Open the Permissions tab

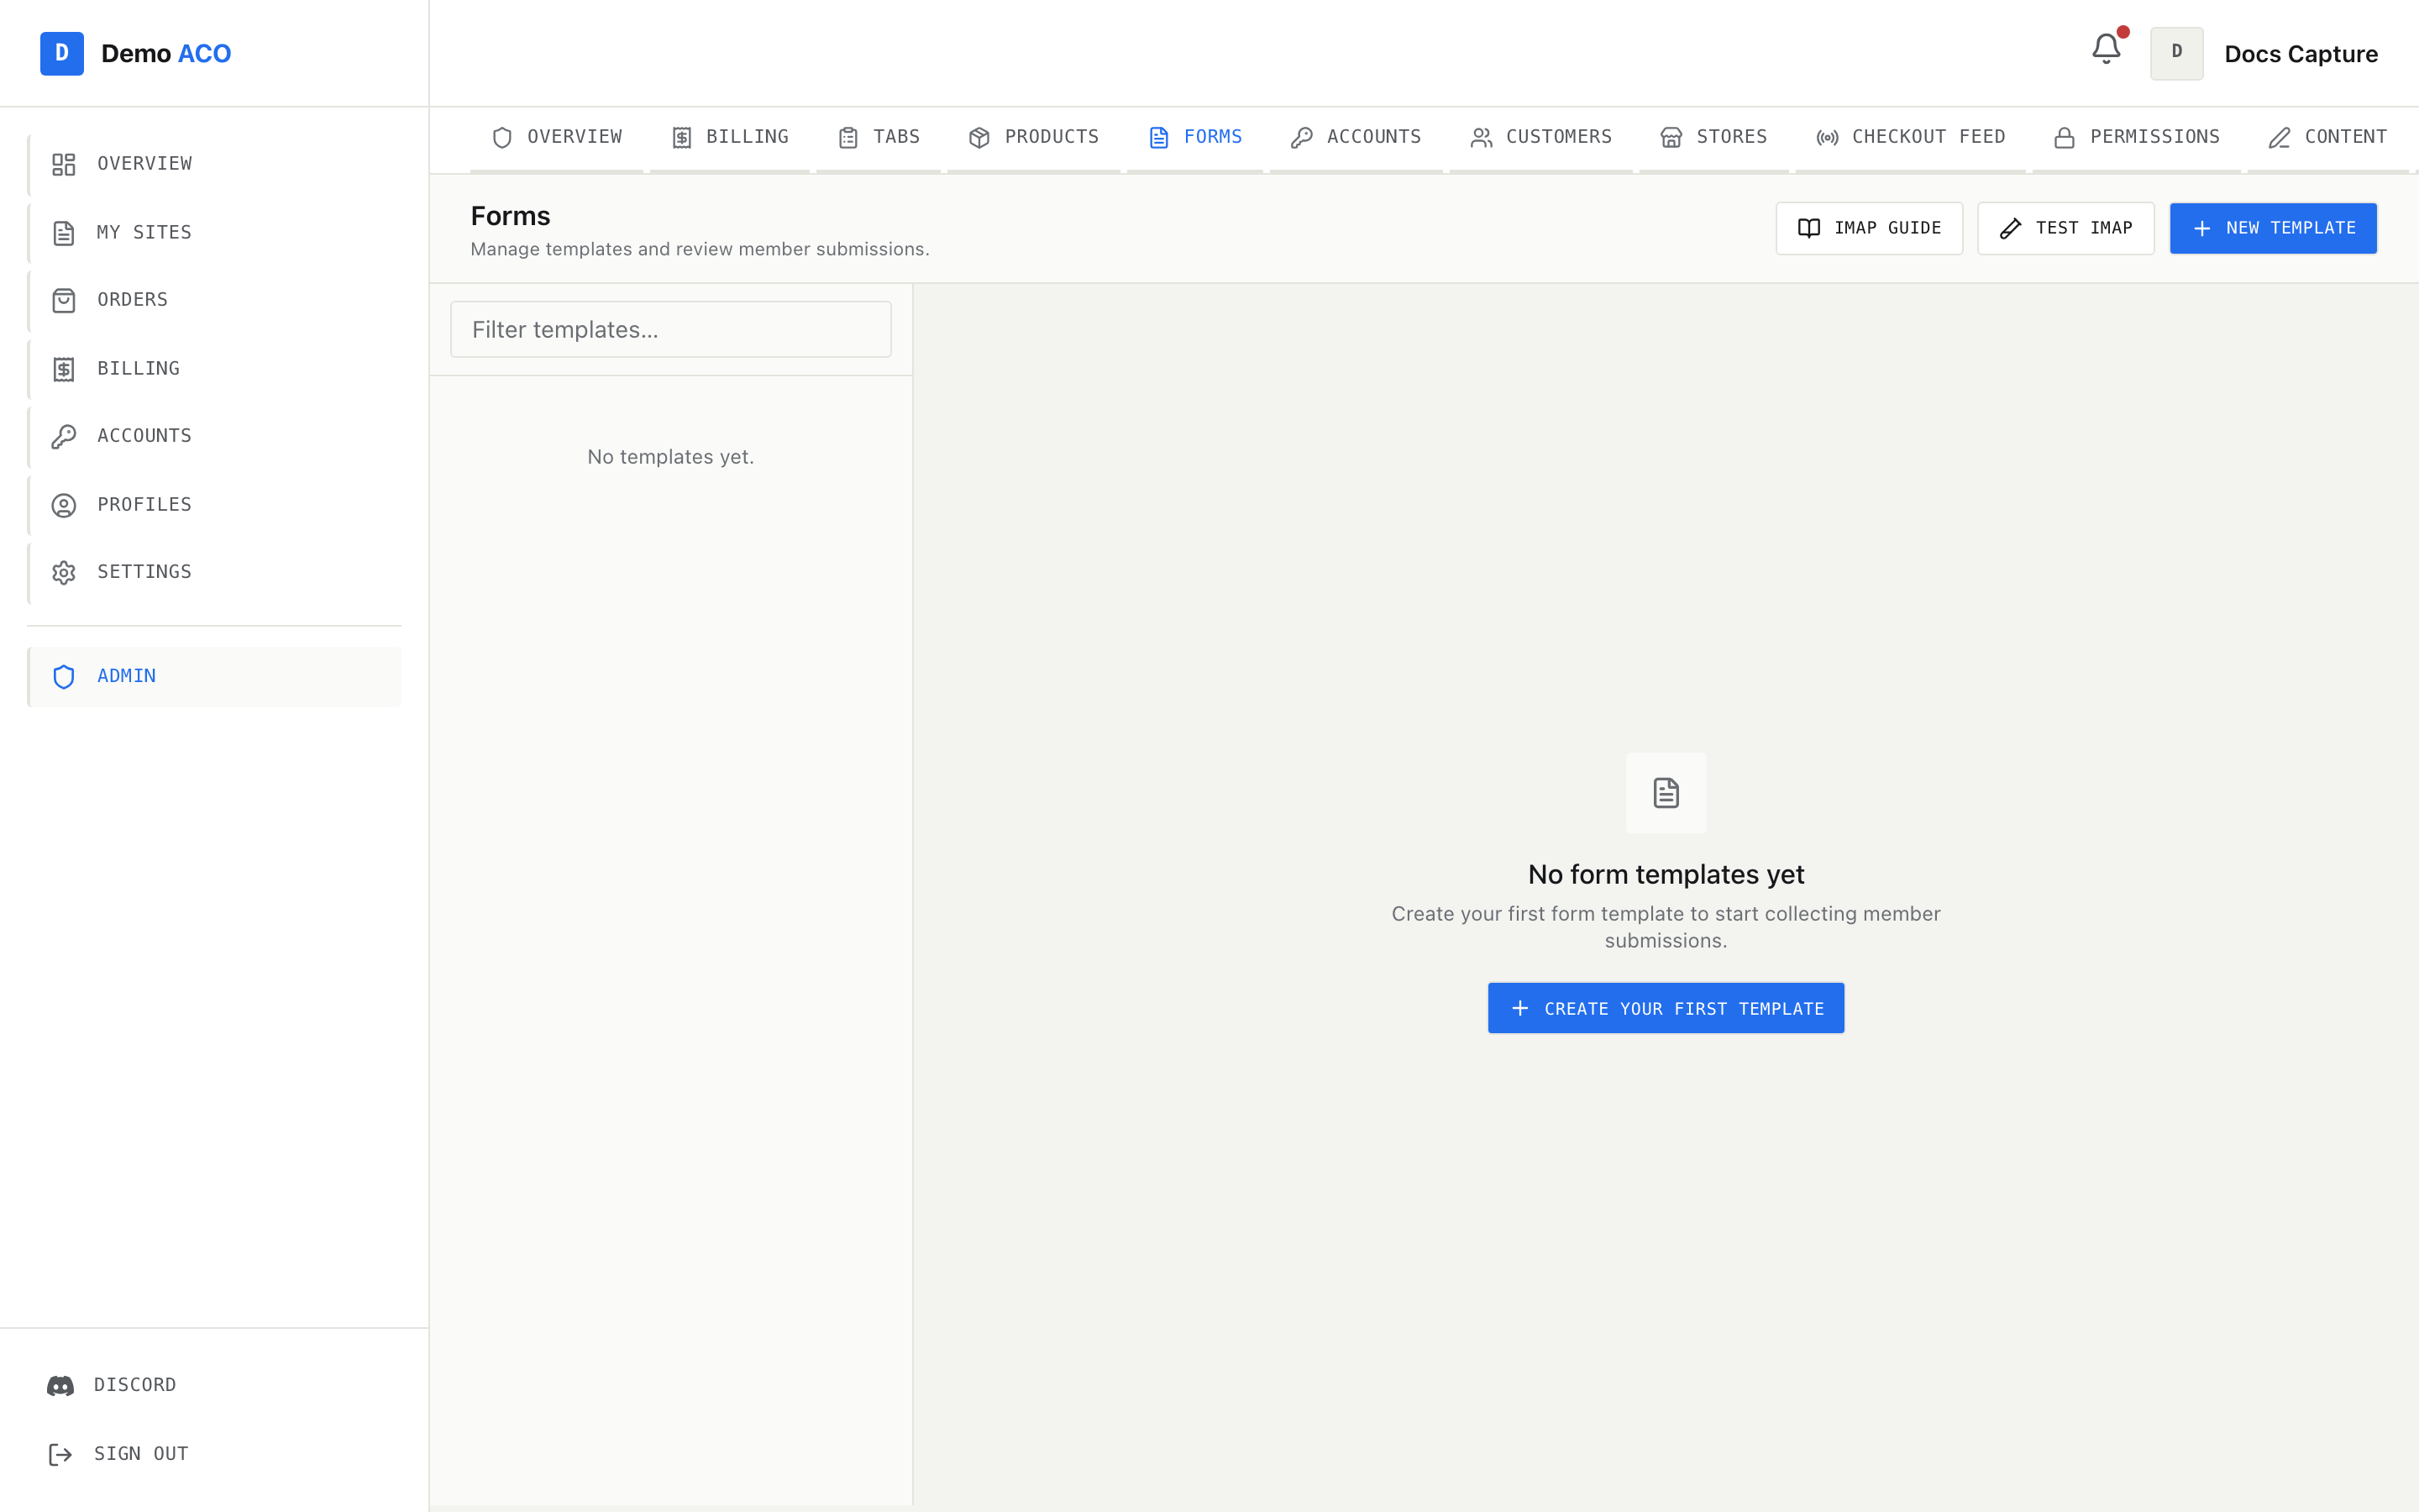click(x=2136, y=137)
